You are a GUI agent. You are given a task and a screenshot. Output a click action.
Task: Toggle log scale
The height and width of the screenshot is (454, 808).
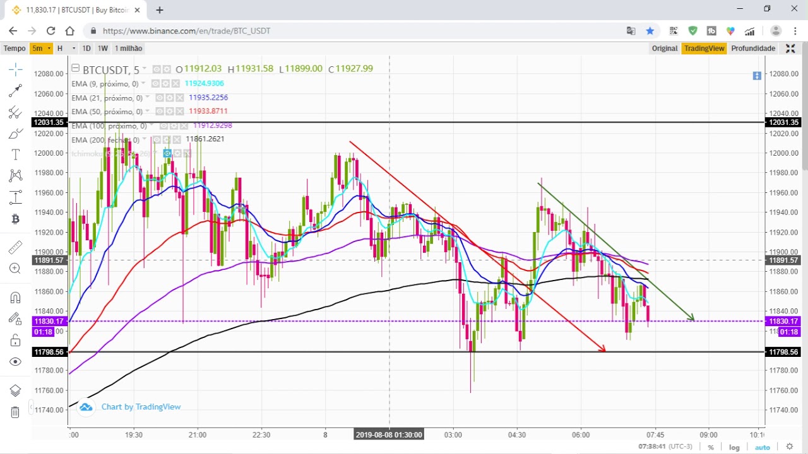(x=734, y=447)
